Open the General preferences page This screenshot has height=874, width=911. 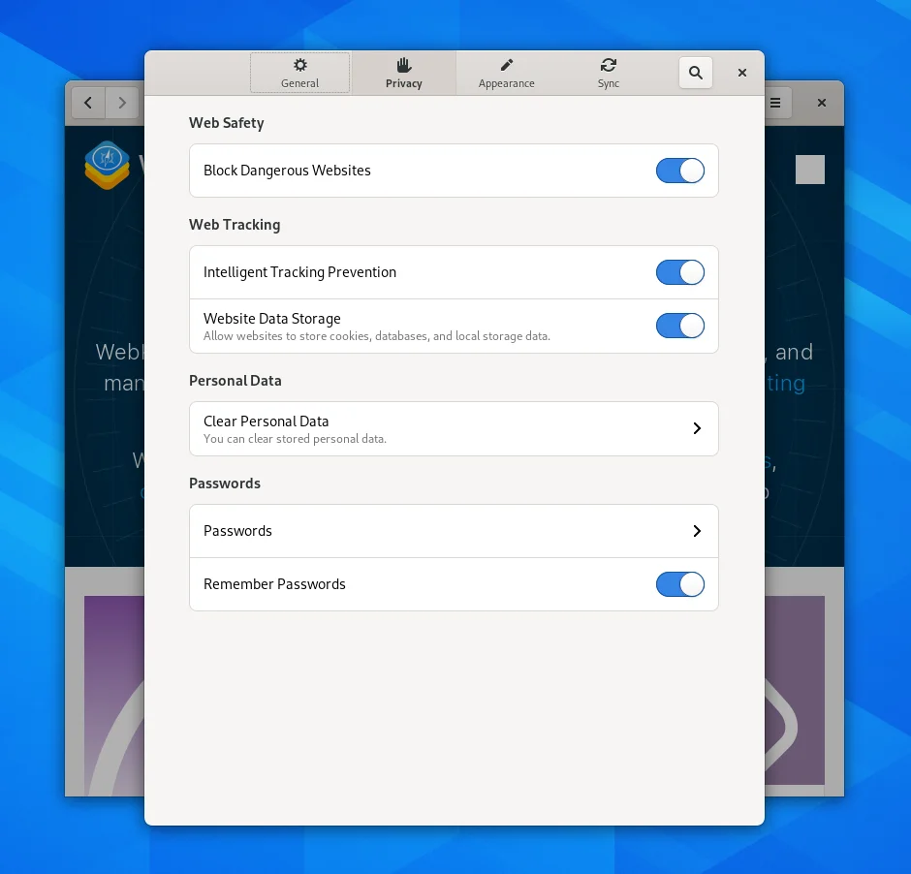(x=299, y=73)
